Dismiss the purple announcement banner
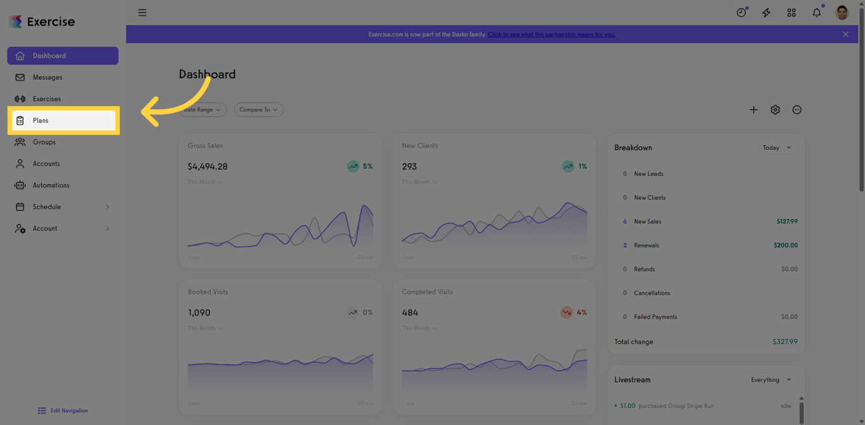 [x=845, y=34]
